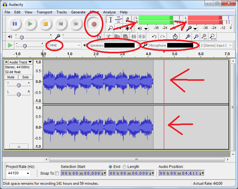Select the Envelope tool

tap(119, 20)
